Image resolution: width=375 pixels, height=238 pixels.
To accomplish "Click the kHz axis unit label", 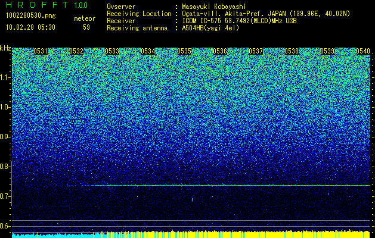I will point(5,49).
